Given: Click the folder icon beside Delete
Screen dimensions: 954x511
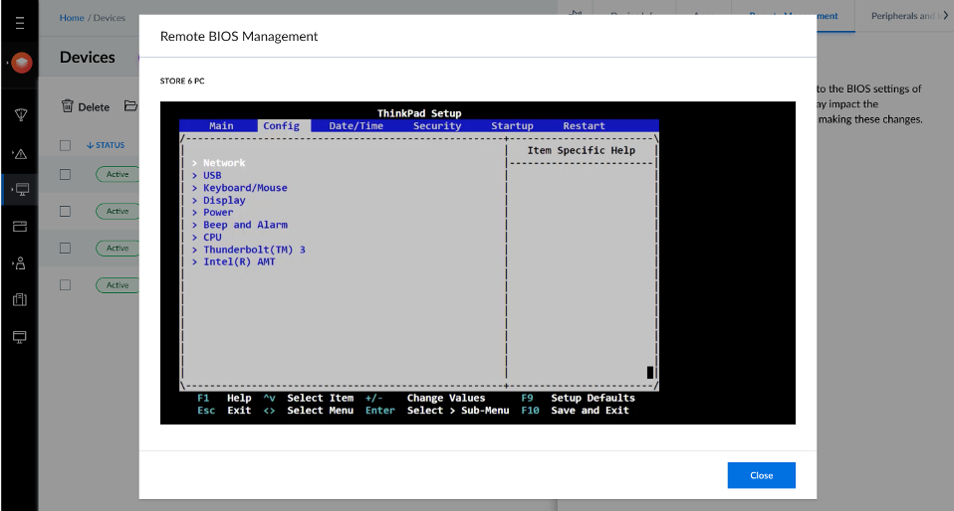Looking at the screenshot, I should pyautogui.click(x=130, y=105).
